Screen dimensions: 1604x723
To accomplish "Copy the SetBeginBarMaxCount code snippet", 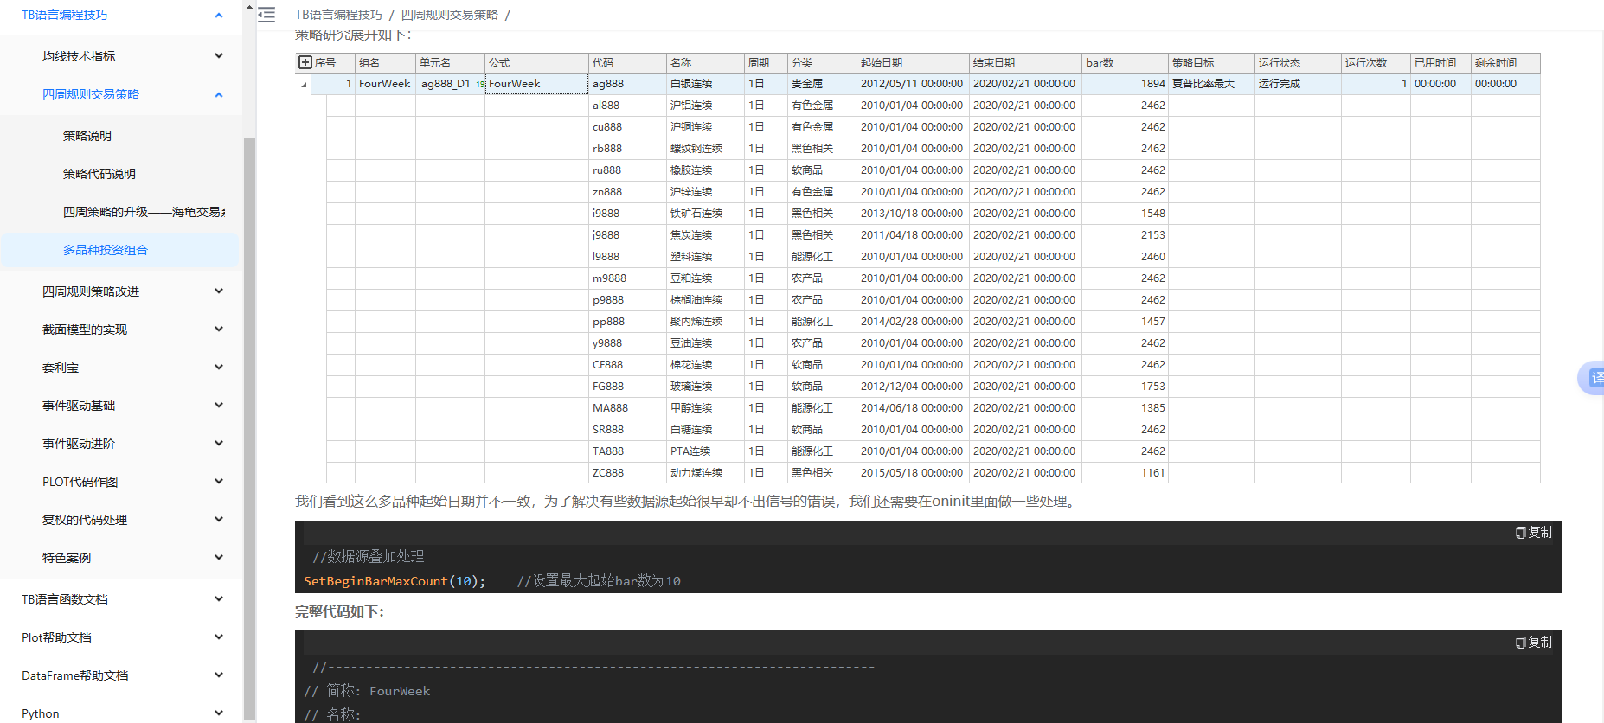I will [x=1533, y=533].
